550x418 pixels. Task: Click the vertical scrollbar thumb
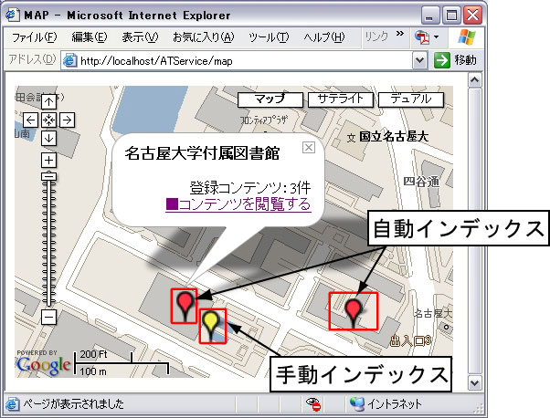point(474,231)
